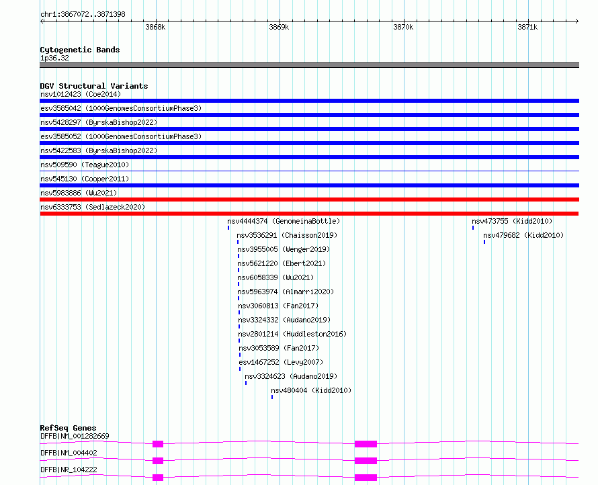Click the blue marker under nsv473755
598x485 pixels.
[x=473, y=228]
